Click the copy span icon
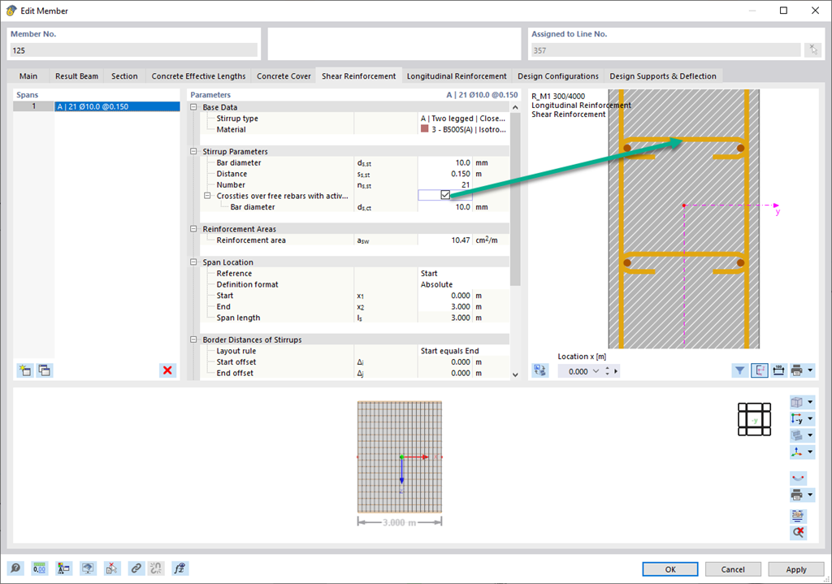 45,370
